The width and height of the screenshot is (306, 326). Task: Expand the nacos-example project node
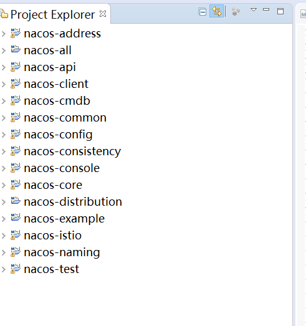[x=4, y=219]
